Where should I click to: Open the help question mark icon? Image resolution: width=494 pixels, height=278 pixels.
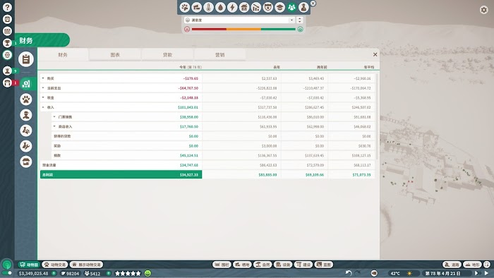tap(7, 7)
